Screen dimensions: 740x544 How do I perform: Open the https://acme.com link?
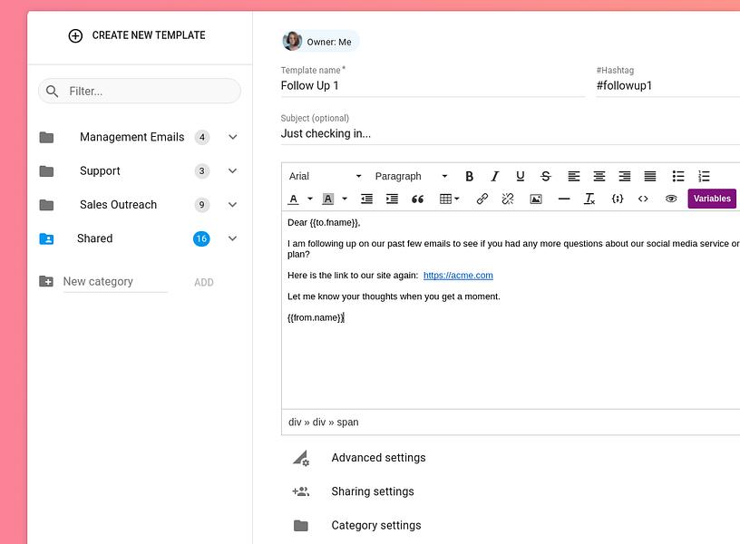[458, 276]
